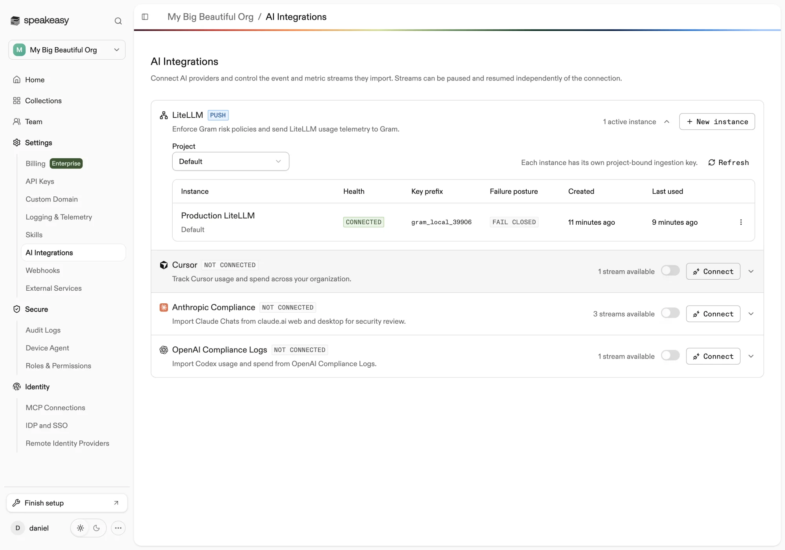Click My Big Beautiful Org breadcrumb
This screenshot has height=550, width=785.
pyautogui.click(x=210, y=17)
